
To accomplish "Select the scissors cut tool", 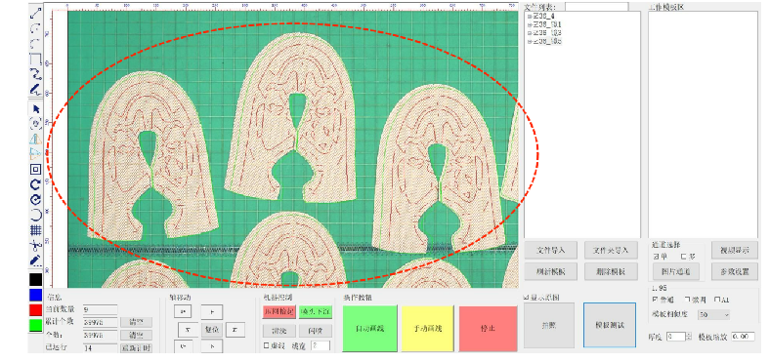I will click(35, 245).
